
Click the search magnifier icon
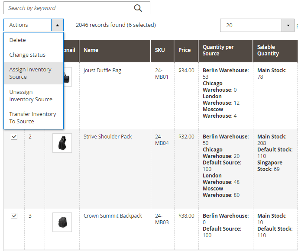click(x=138, y=8)
